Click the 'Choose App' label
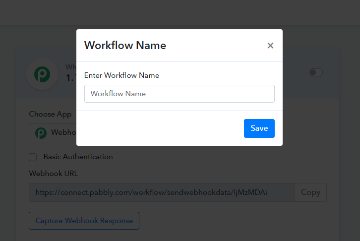 point(50,114)
